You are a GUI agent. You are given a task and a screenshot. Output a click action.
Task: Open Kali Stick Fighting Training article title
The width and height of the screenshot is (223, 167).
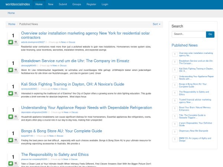(72, 84)
